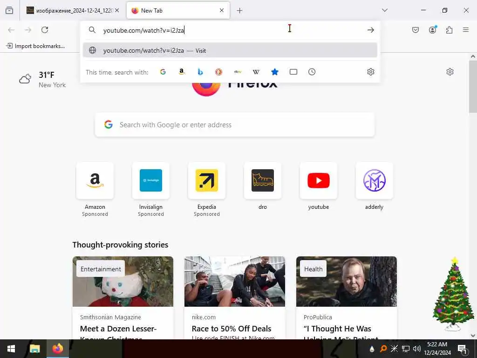
Task: Open Firefox View icon in tab strip
Action: [9, 10]
